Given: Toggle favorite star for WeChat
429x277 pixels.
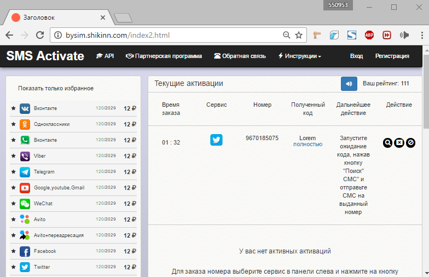Looking at the screenshot, I should coord(13,204).
